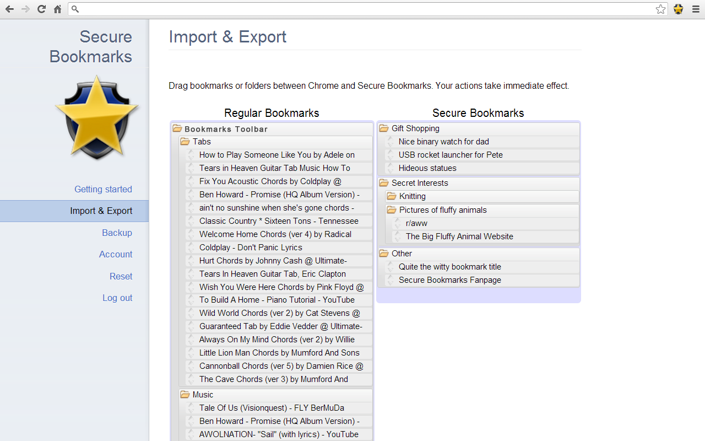Click the browser Back arrow
This screenshot has width=705, height=441.
click(9, 9)
